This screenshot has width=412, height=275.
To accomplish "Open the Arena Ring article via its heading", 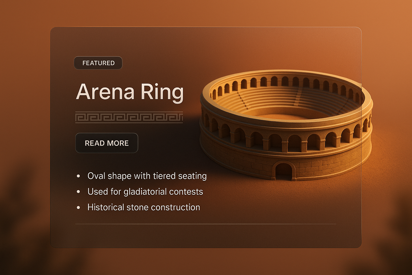I will point(130,93).
